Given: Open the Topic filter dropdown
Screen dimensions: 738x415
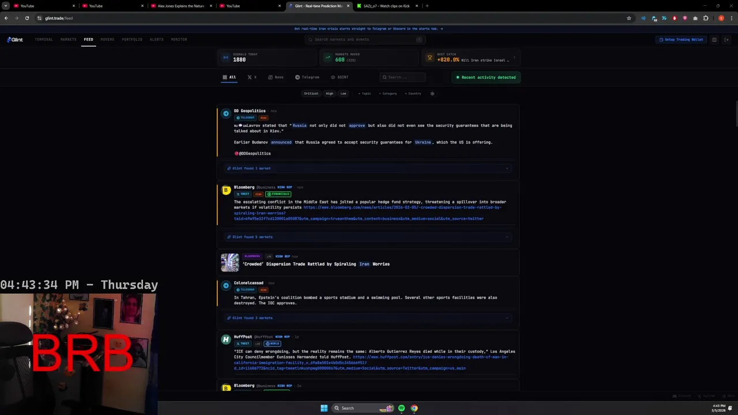Looking at the screenshot, I should 365,93.
